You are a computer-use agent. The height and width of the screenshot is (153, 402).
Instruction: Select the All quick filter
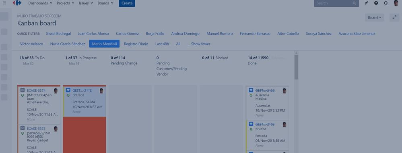pyautogui.click(x=178, y=44)
